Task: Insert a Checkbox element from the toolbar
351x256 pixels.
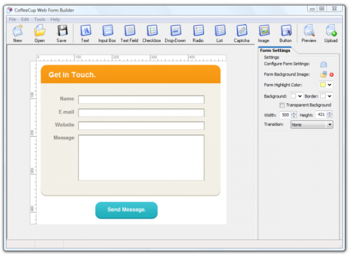Action: (152, 33)
